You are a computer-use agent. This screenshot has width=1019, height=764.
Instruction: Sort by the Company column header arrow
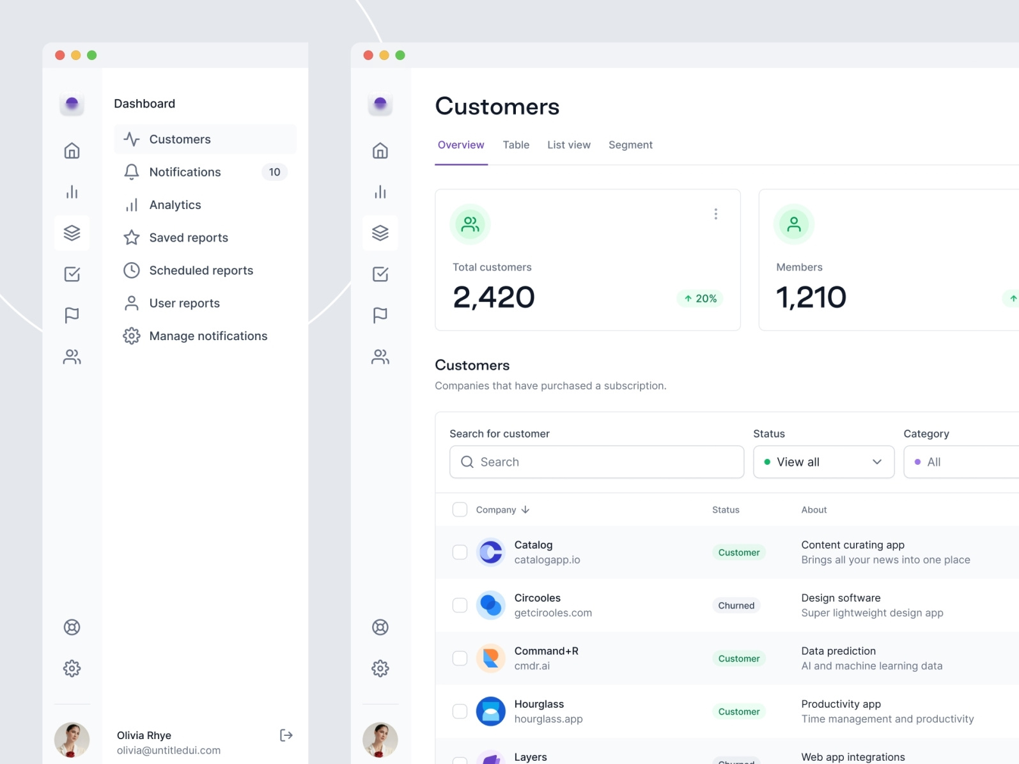525,510
